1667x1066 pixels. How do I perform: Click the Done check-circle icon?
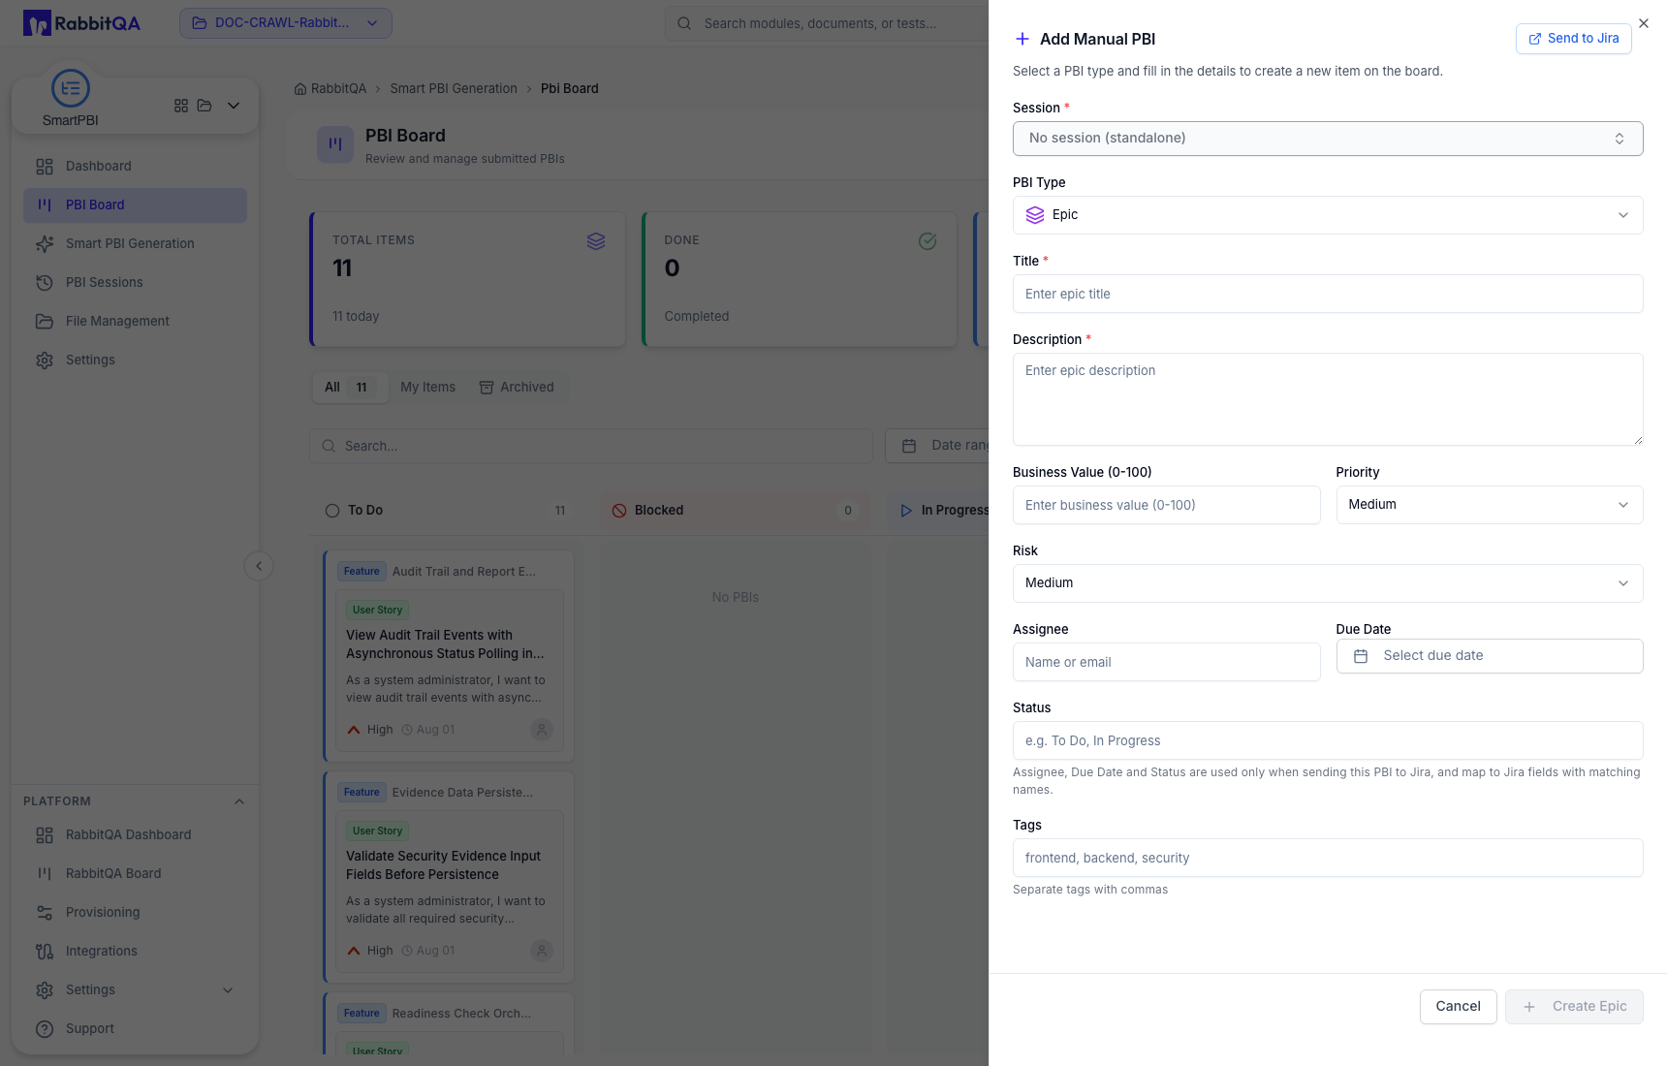(x=928, y=241)
